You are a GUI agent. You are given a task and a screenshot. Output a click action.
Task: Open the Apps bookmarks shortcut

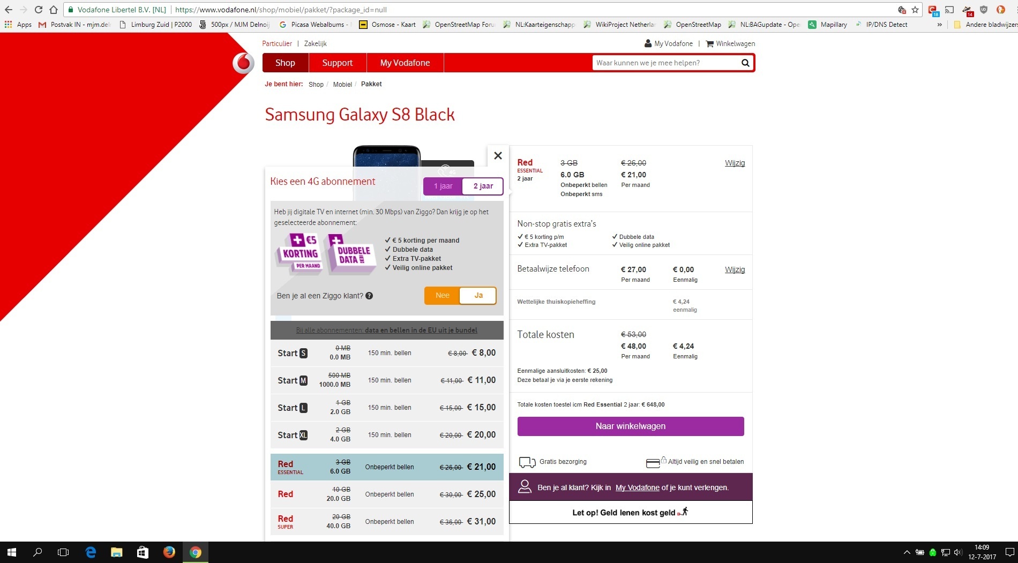[18, 25]
